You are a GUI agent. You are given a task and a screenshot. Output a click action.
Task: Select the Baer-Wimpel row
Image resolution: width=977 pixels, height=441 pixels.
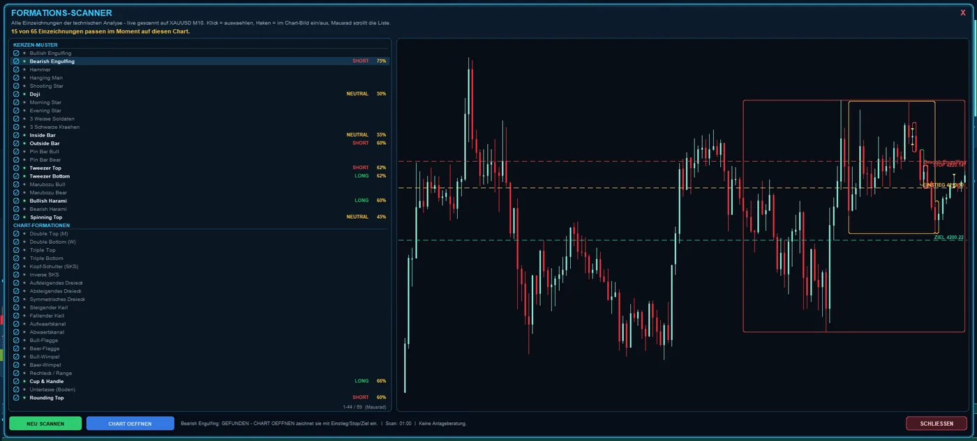[200, 365]
